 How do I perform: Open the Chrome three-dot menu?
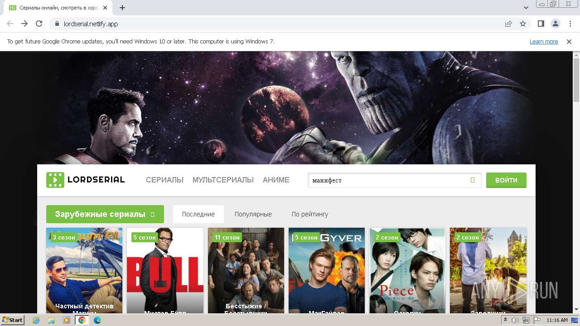click(570, 24)
